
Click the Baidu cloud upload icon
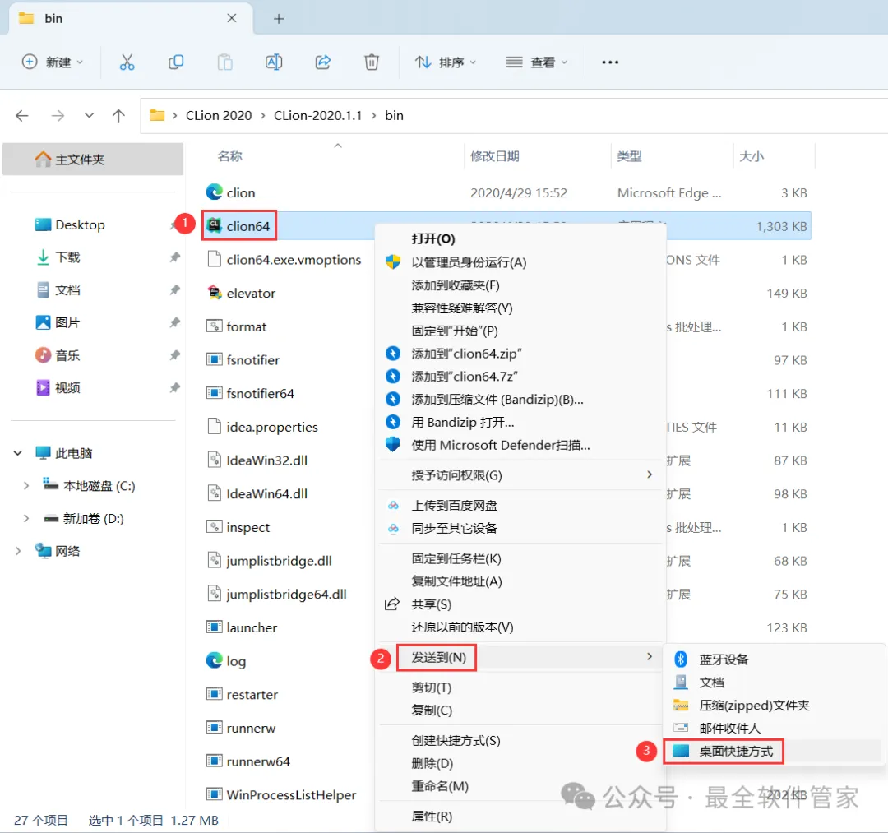pyautogui.click(x=393, y=505)
